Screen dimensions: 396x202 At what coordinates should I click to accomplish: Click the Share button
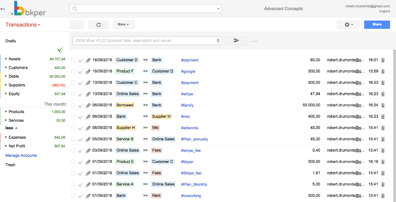377,25
